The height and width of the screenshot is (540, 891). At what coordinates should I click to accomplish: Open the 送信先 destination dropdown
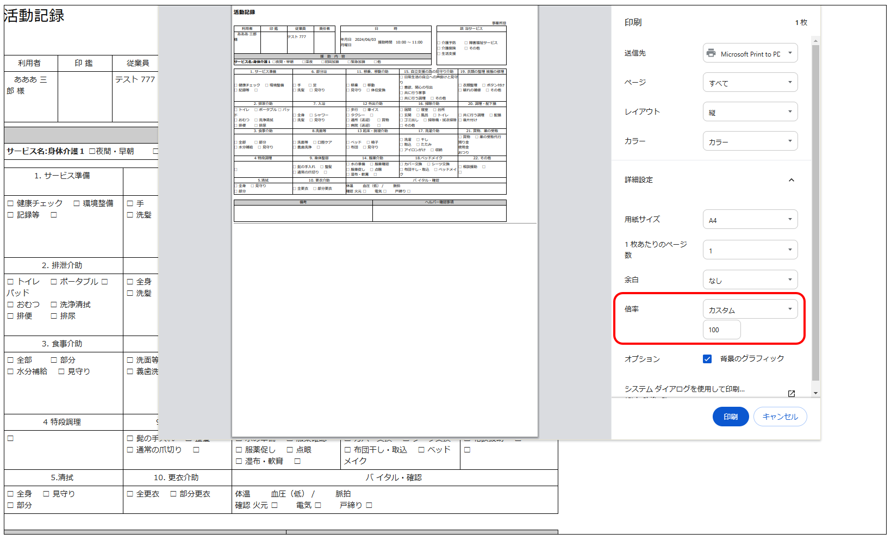[x=750, y=53]
